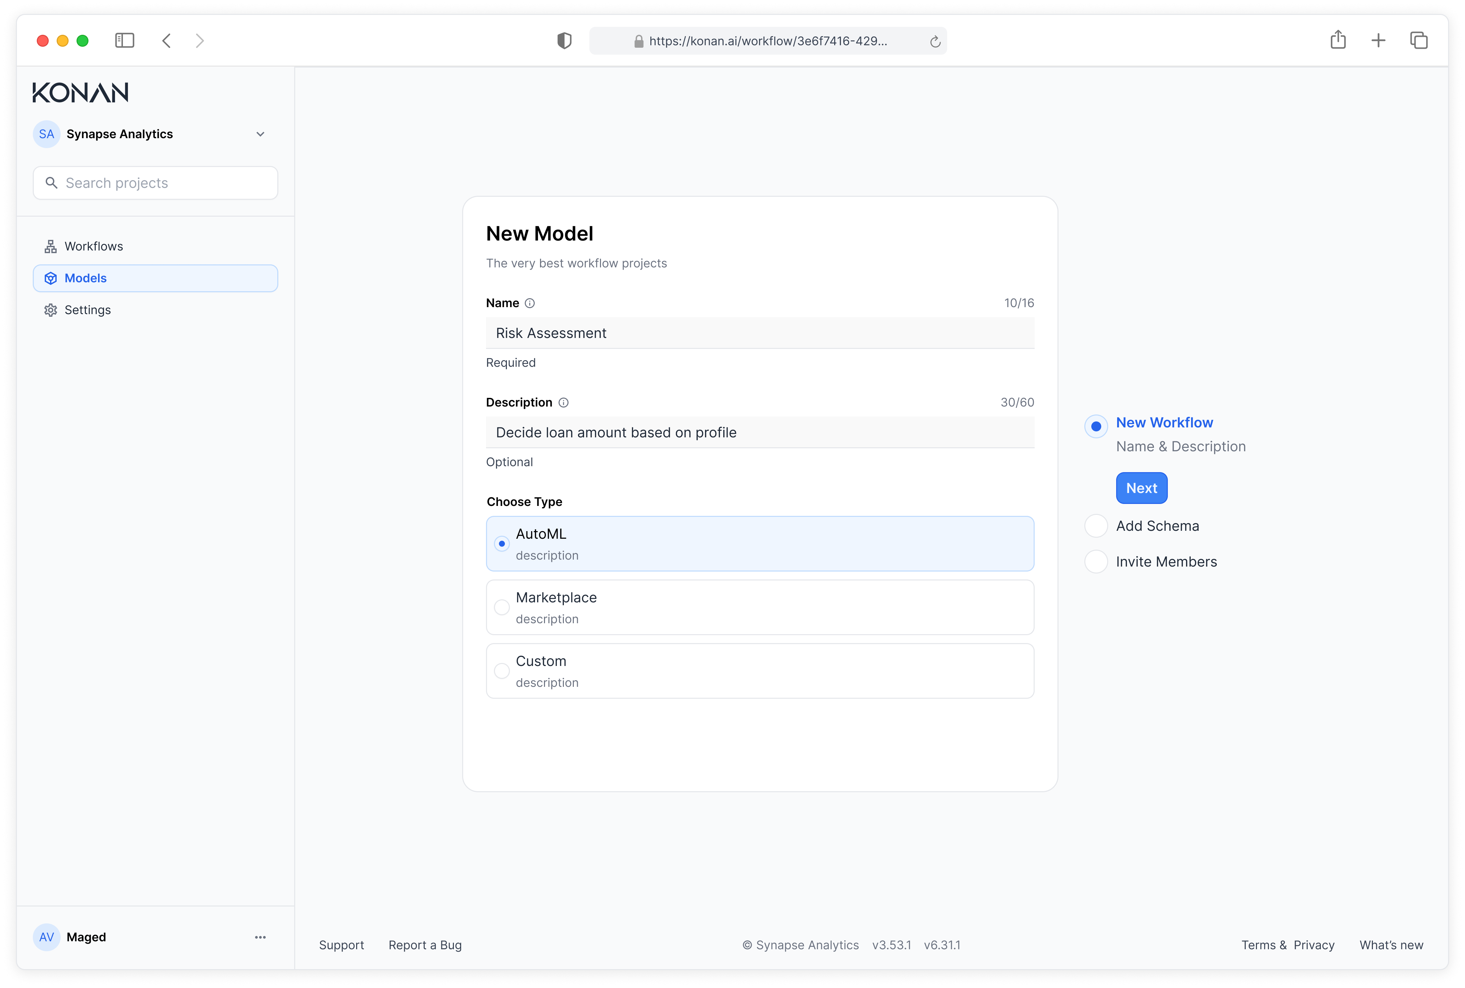The height and width of the screenshot is (988, 1465).
Task: Click the SA organization avatar
Action: tap(47, 134)
